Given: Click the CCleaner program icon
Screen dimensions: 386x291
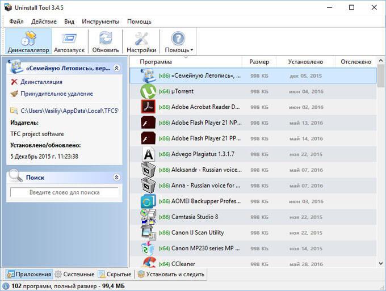Looking at the screenshot, I should tap(148, 262).
